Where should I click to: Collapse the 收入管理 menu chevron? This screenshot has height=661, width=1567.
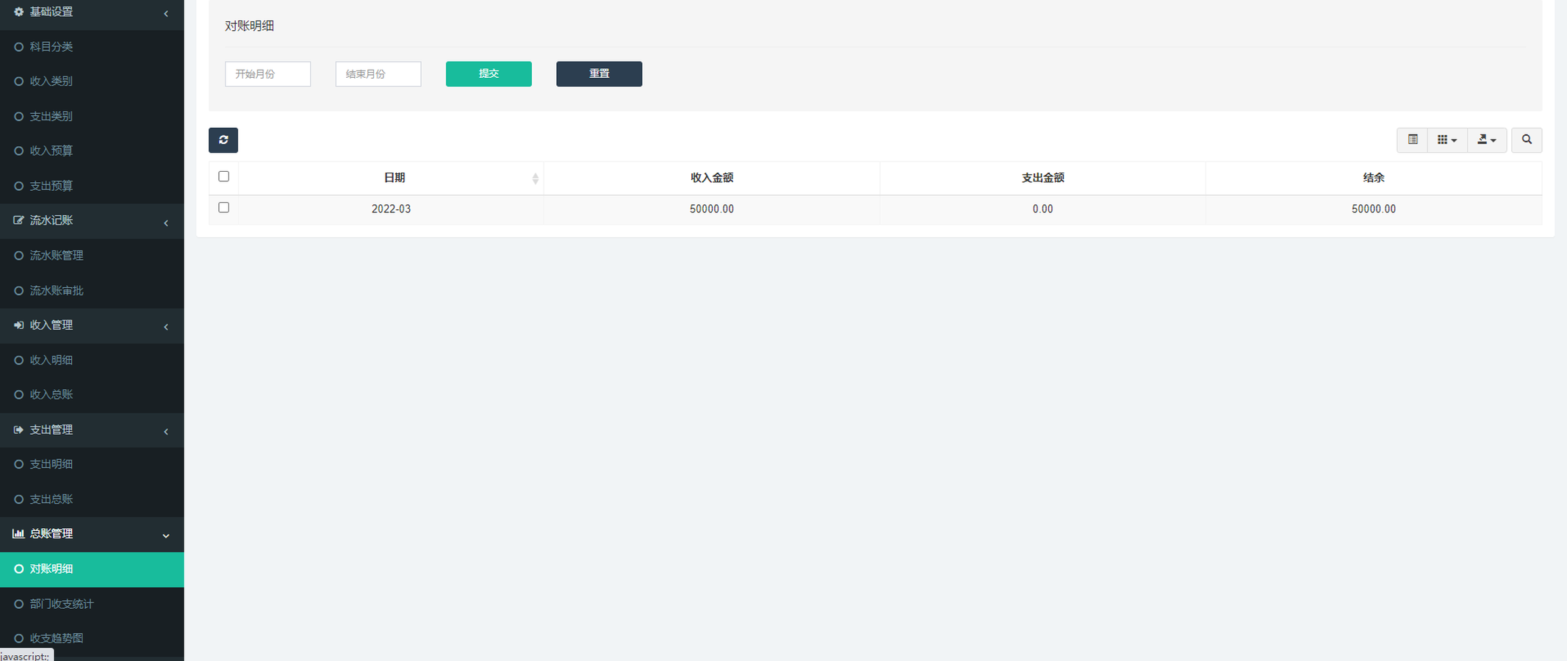pyautogui.click(x=166, y=327)
